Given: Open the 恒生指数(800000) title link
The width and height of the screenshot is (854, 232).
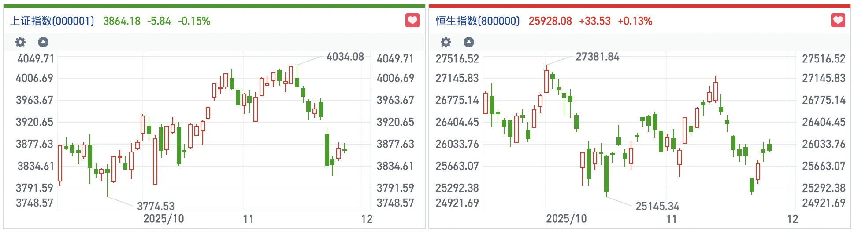Looking at the screenshot, I should (478, 21).
